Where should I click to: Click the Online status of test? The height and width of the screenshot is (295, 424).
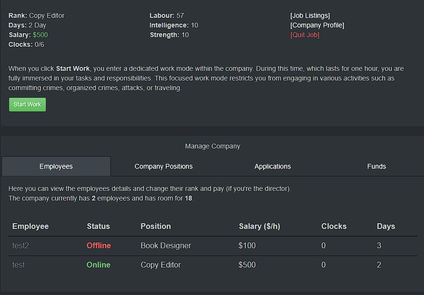click(98, 265)
